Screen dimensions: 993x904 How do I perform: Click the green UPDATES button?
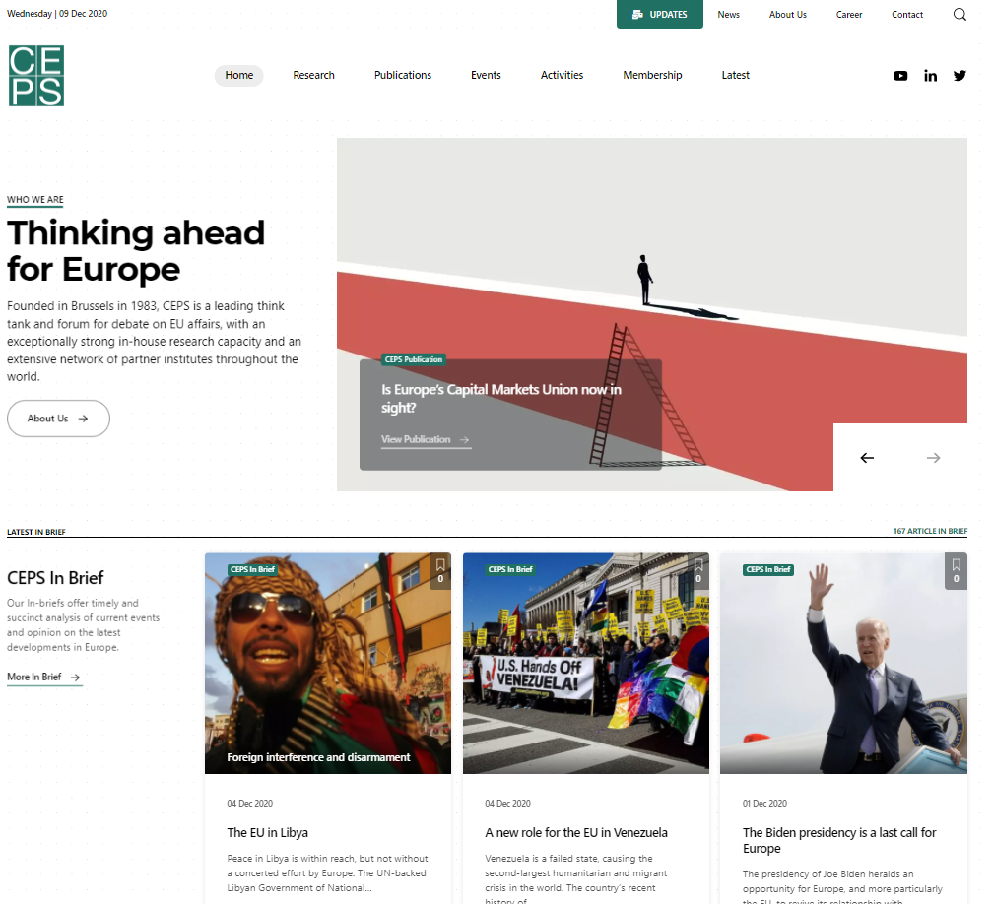(659, 14)
